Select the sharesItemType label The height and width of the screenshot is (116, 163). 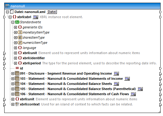[34, 37]
